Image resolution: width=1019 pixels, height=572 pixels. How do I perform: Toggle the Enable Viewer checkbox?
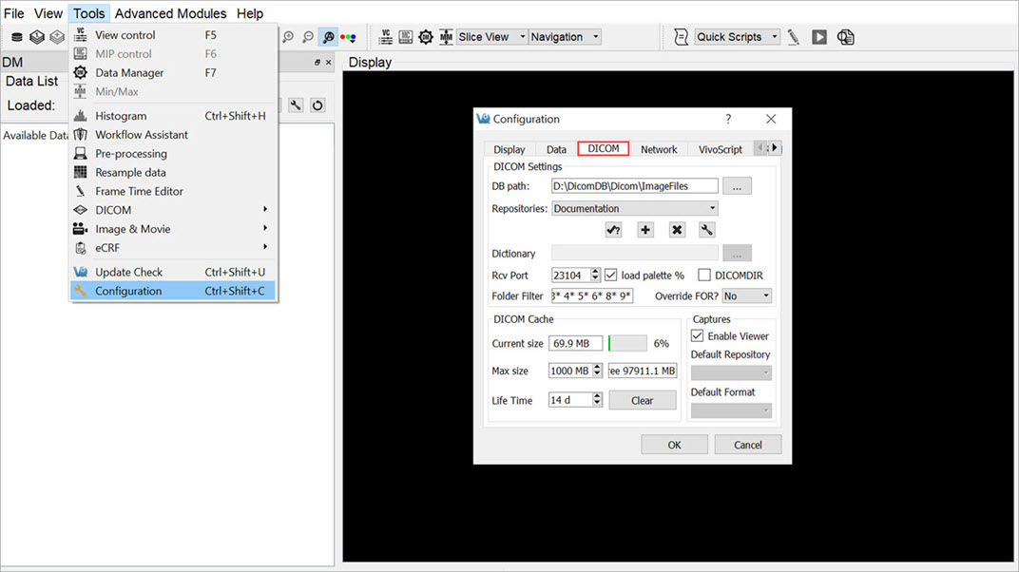click(x=698, y=336)
